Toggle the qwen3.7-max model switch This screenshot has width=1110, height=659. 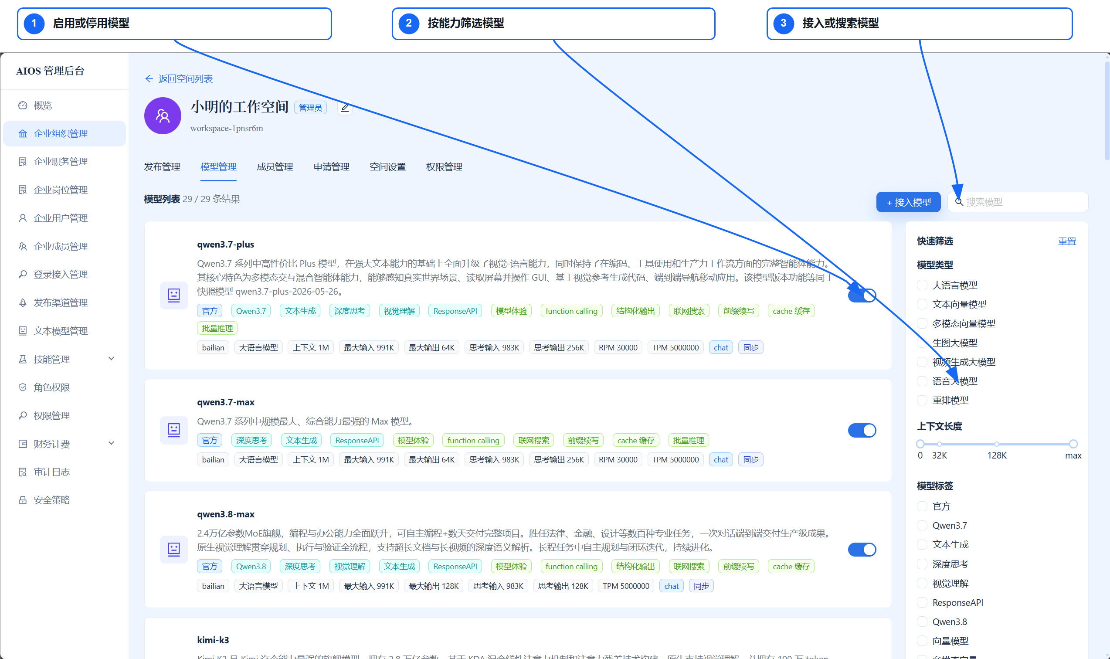coord(862,430)
